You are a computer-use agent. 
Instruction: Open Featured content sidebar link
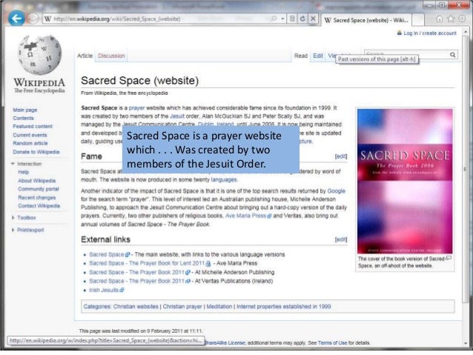[x=33, y=127]
